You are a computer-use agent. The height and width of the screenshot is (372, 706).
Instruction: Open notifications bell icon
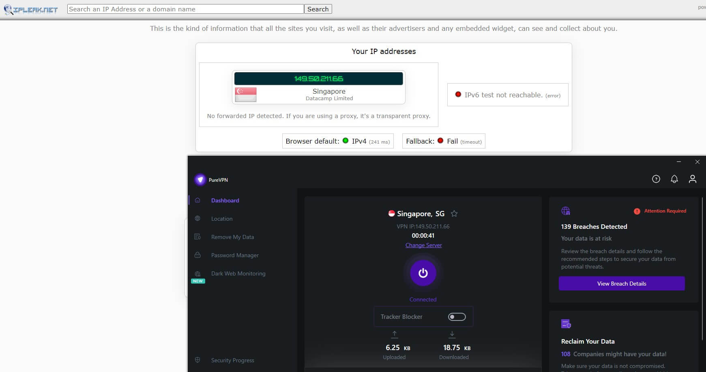tap(674, 179)
